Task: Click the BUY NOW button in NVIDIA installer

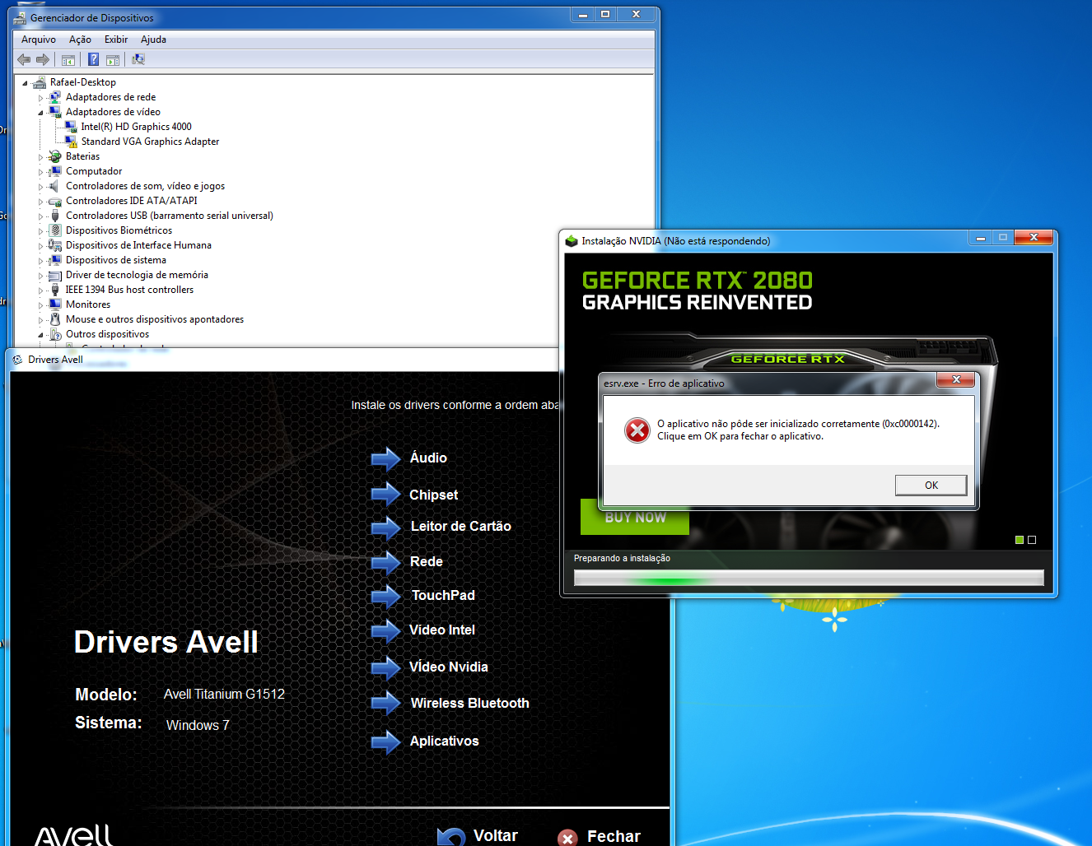Action: (x=635, y=517)
